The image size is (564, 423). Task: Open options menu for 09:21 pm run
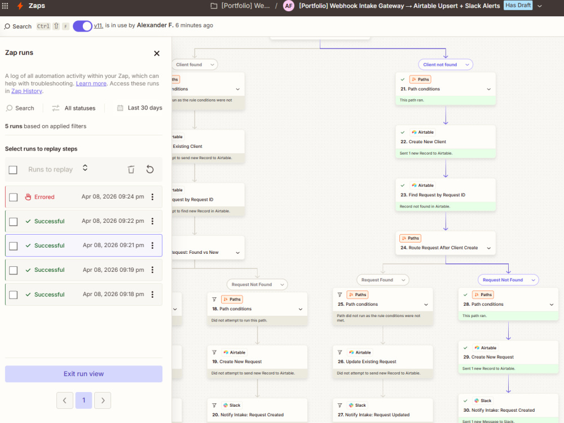pyautogui.click(x=152, y=245)
